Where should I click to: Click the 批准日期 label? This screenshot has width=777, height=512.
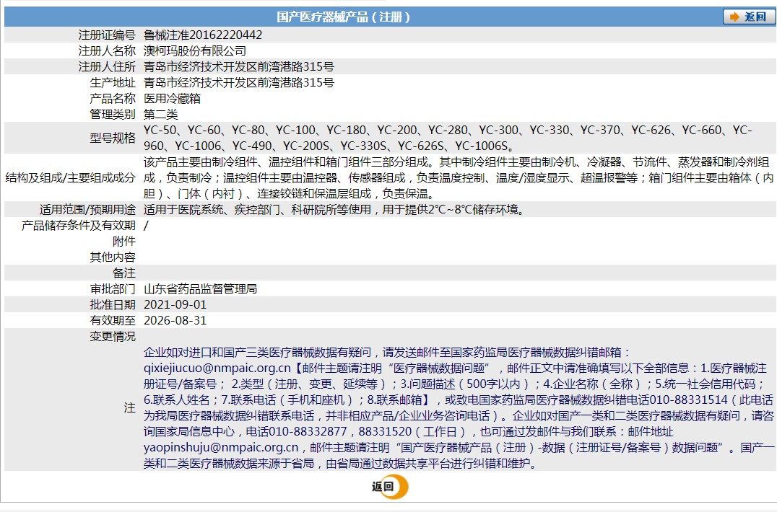point(113,305)
